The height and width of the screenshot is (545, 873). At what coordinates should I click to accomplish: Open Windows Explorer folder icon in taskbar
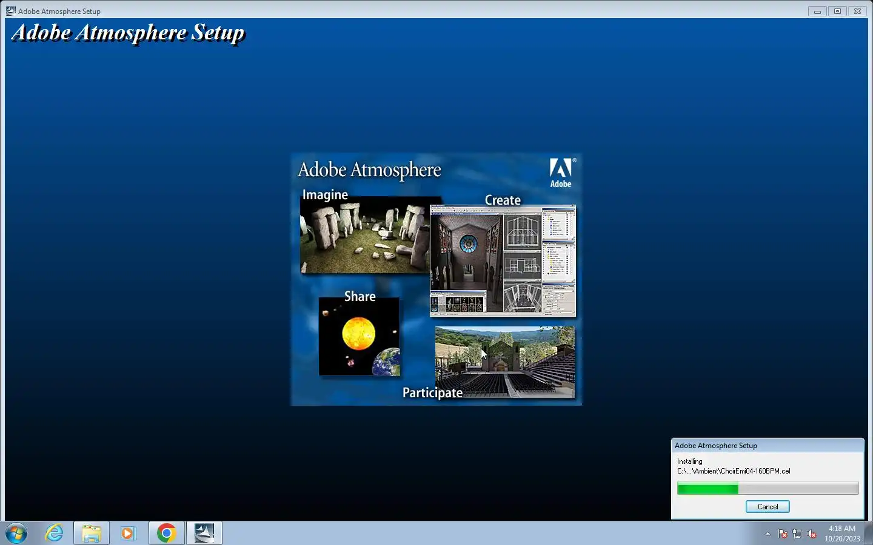tap(92, 533)
